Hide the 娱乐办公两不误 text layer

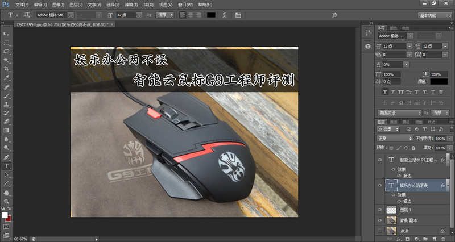(x=379, y=185)
